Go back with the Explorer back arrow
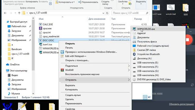 coord(5,13)
